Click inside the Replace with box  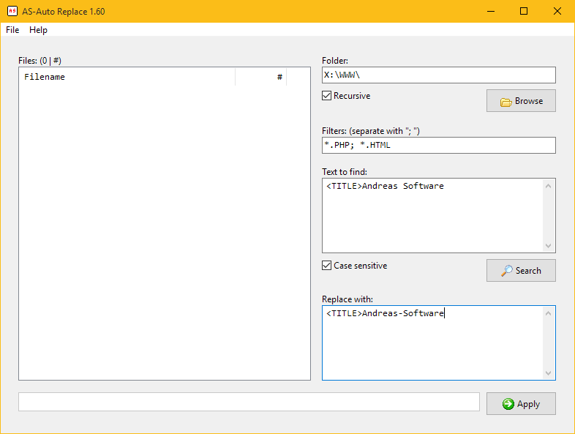pyautogui.click(x=433, y=343)
